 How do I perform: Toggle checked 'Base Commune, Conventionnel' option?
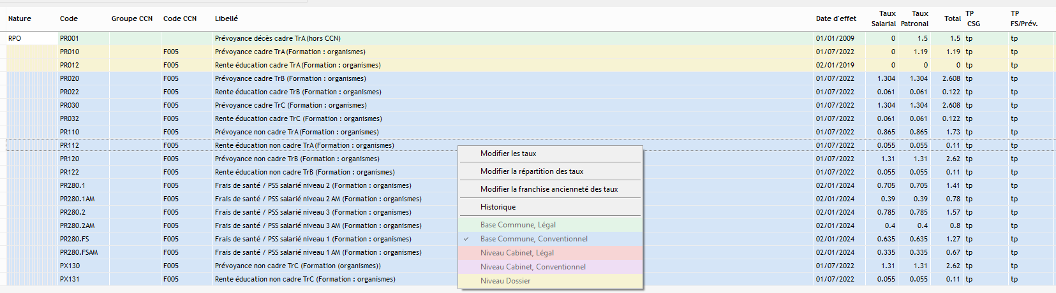533,239
